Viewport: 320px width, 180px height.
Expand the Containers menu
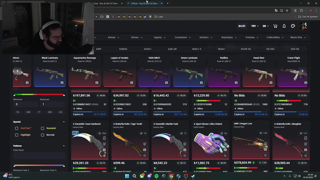183,37
